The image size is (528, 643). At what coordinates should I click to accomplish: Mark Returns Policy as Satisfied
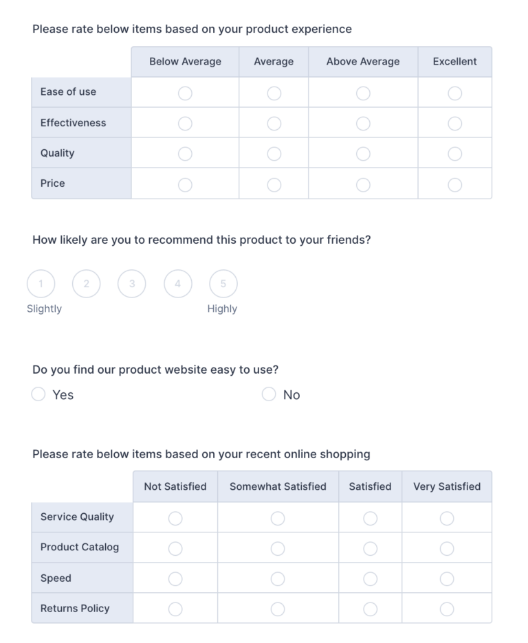[x=370, y=609]
